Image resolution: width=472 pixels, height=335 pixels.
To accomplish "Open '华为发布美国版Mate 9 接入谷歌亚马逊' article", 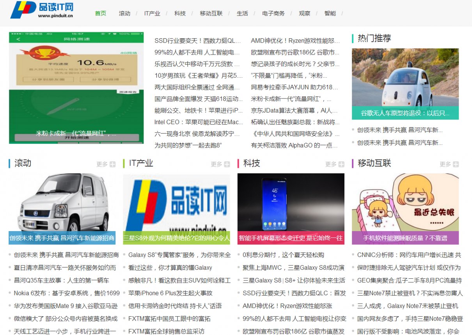I will pyautogui.click(x=66, y=306).
